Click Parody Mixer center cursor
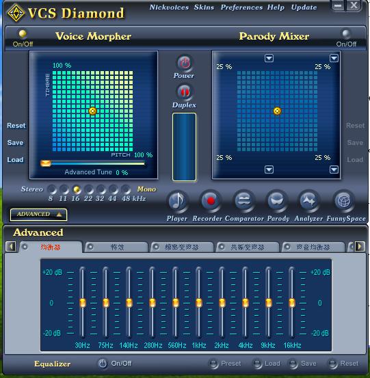This screenshot has height=378, width=370. coord(277,111)
